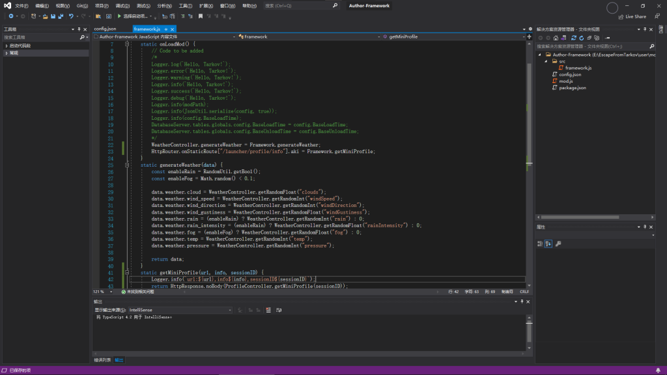This screenshot has height=375, width=667.
Task: Open package.json in Solution Explorer
Action: (573, 88)
